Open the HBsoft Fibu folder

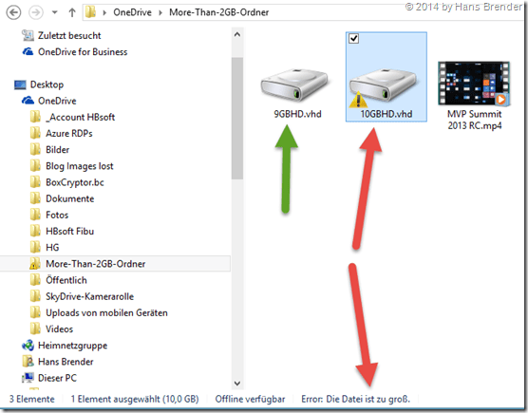(69, 232)
